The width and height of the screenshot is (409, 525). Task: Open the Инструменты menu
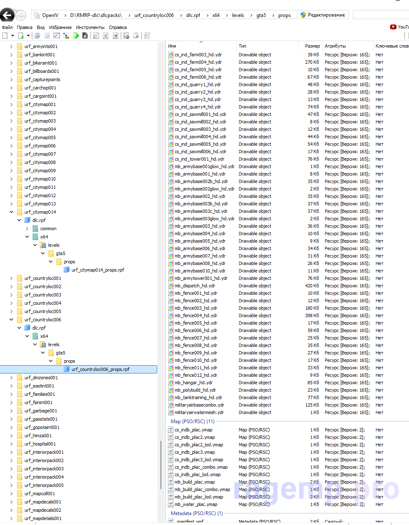pyautogui.click(x=90, y=27)
